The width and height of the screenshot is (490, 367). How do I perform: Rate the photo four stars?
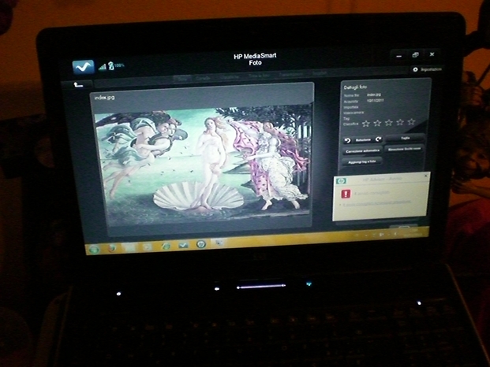click(400, 122)
